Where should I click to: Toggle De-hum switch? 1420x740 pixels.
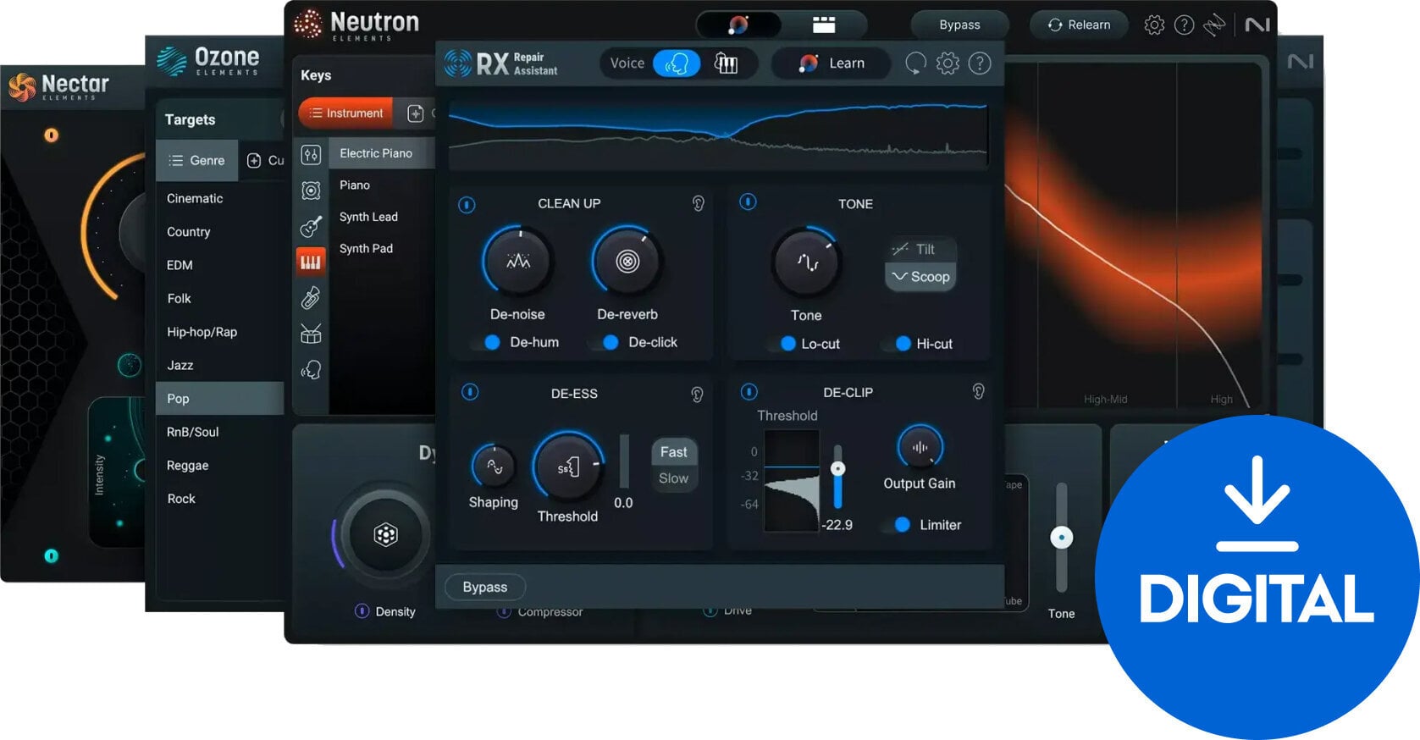pyautogui.click(x=487, y=342)
